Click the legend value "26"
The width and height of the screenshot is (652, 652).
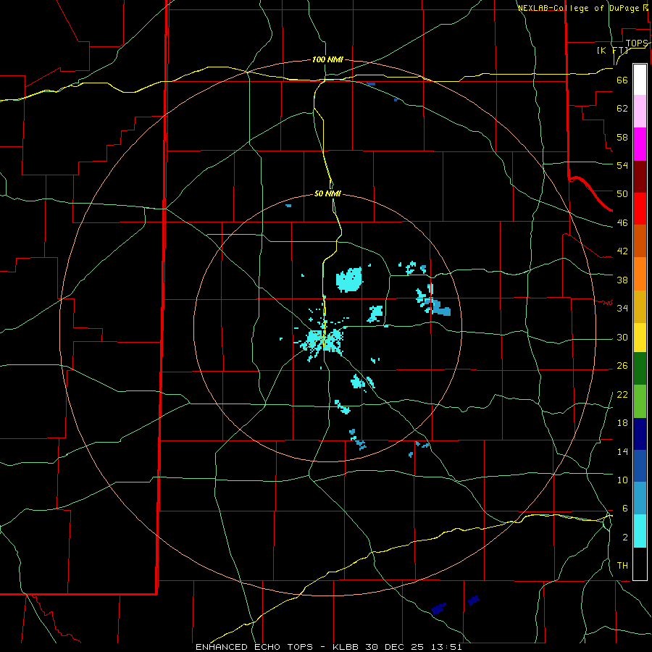click(622, 366)
